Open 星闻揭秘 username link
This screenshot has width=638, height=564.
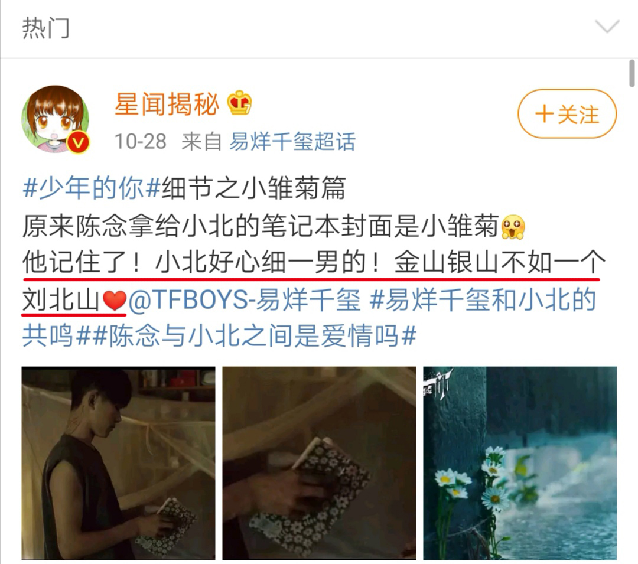(x=167, y=104)
